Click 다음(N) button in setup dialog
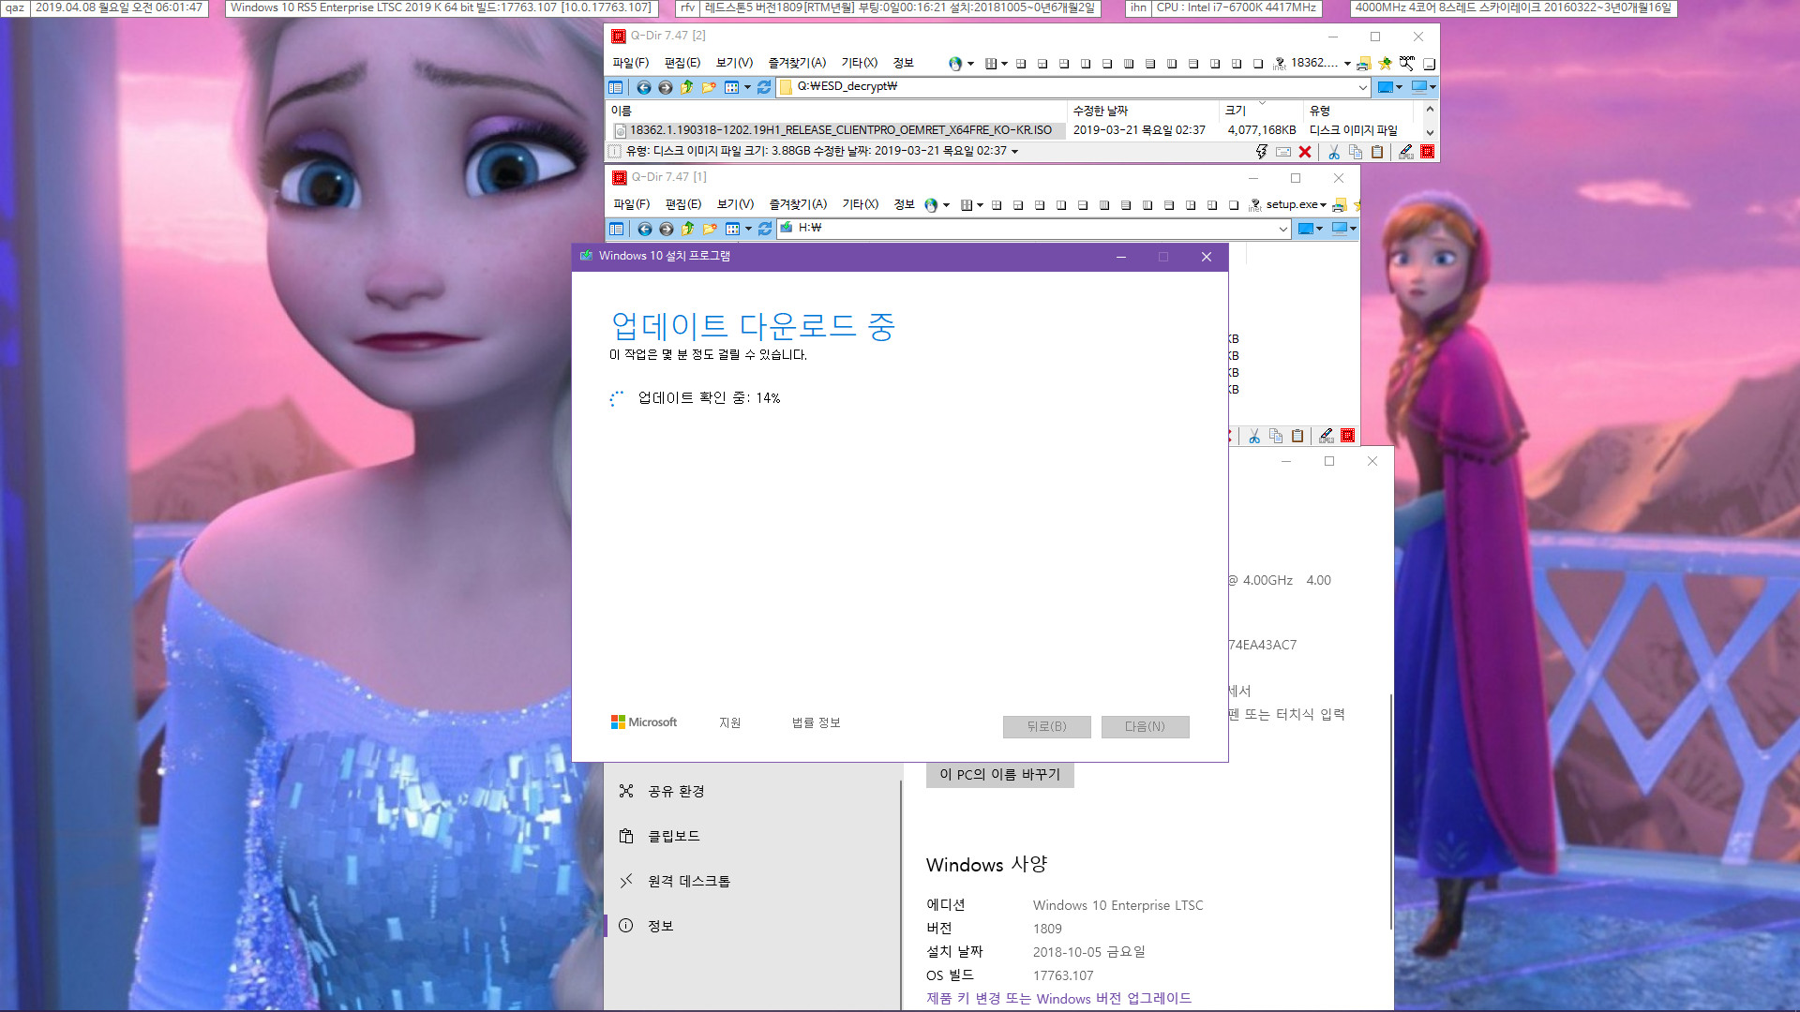Screen dimensions: 1800x1012 1144,725
